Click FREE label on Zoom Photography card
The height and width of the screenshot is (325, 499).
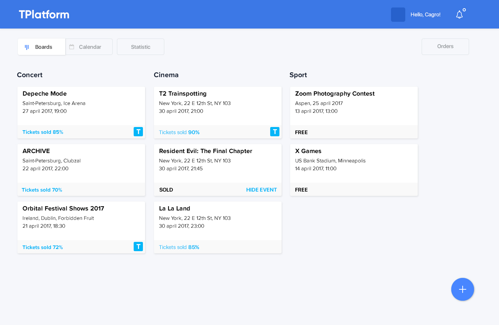302,132
